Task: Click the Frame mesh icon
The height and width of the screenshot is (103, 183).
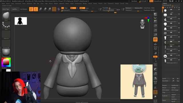Action: (x=155, y=65)
